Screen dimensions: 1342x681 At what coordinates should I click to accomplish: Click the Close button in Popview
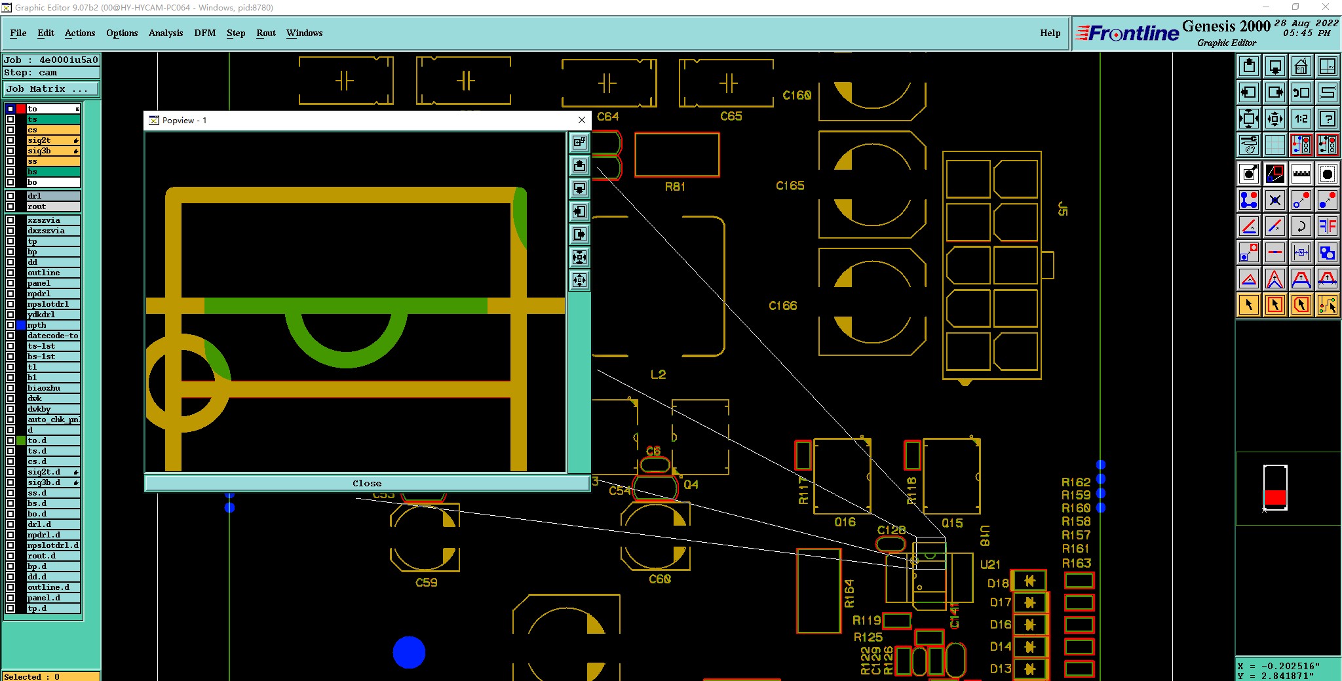tap(367, 483)
